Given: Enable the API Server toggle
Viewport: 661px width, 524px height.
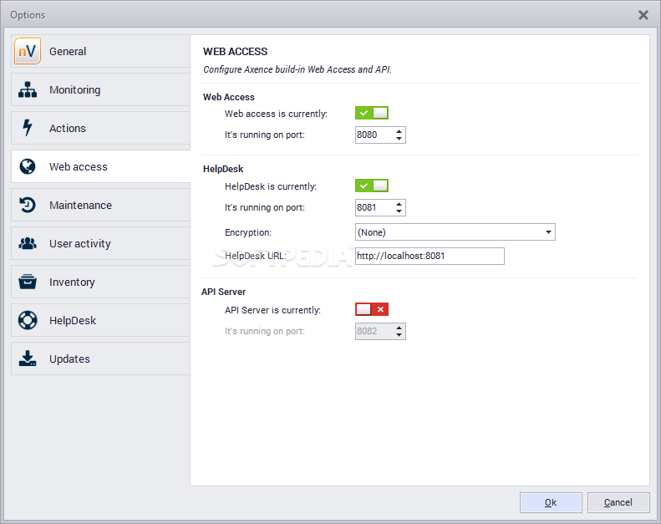Looking at the screenshot, I should pyautogui.click(x=372, y=309).
